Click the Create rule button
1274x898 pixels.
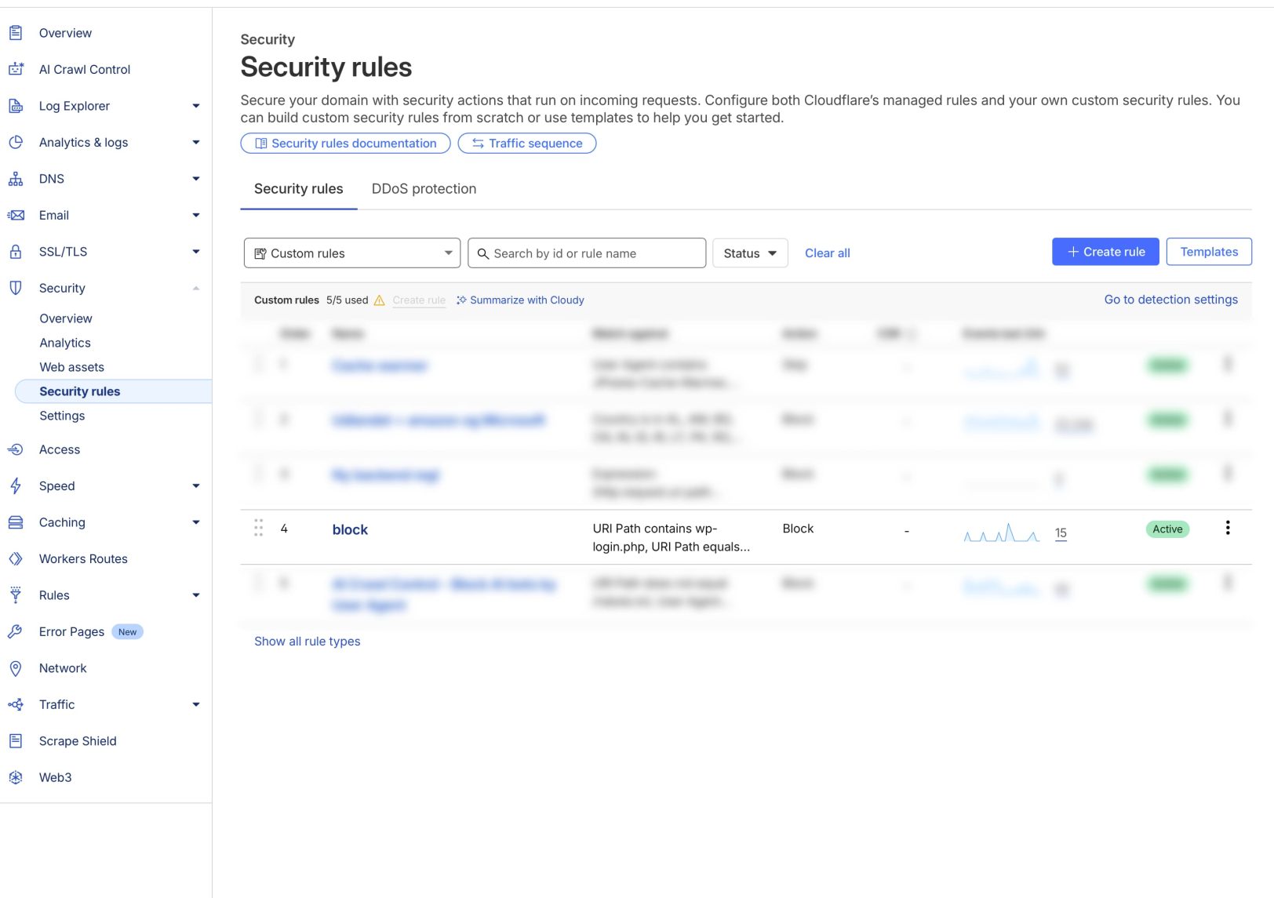click(x=1105, y=252)
